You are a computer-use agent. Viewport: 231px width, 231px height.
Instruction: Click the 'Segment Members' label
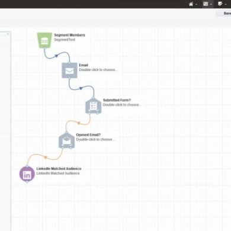[x=69, y=35]
